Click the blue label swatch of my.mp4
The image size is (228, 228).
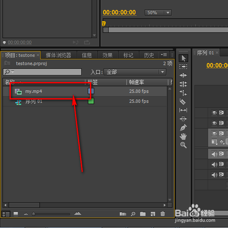point(91,91)
